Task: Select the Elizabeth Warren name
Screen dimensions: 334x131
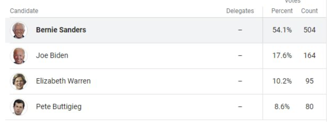Action: 63,81
